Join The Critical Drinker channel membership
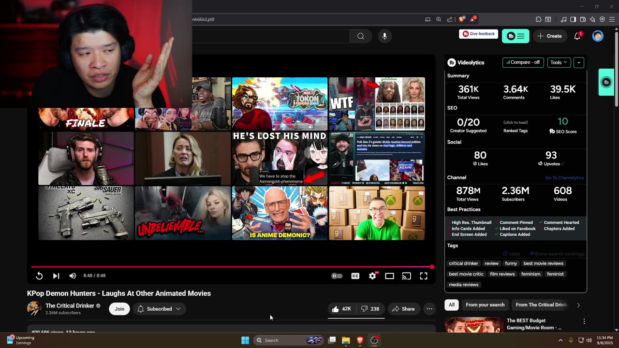The height and width of the screenshot is (348, 619). point(119,309)
